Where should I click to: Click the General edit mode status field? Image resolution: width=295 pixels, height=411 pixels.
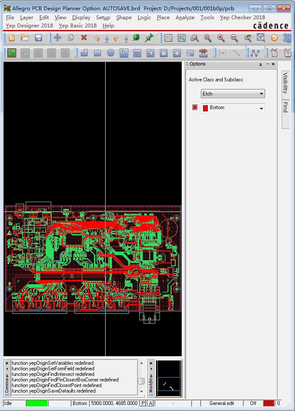pos(221,403)
